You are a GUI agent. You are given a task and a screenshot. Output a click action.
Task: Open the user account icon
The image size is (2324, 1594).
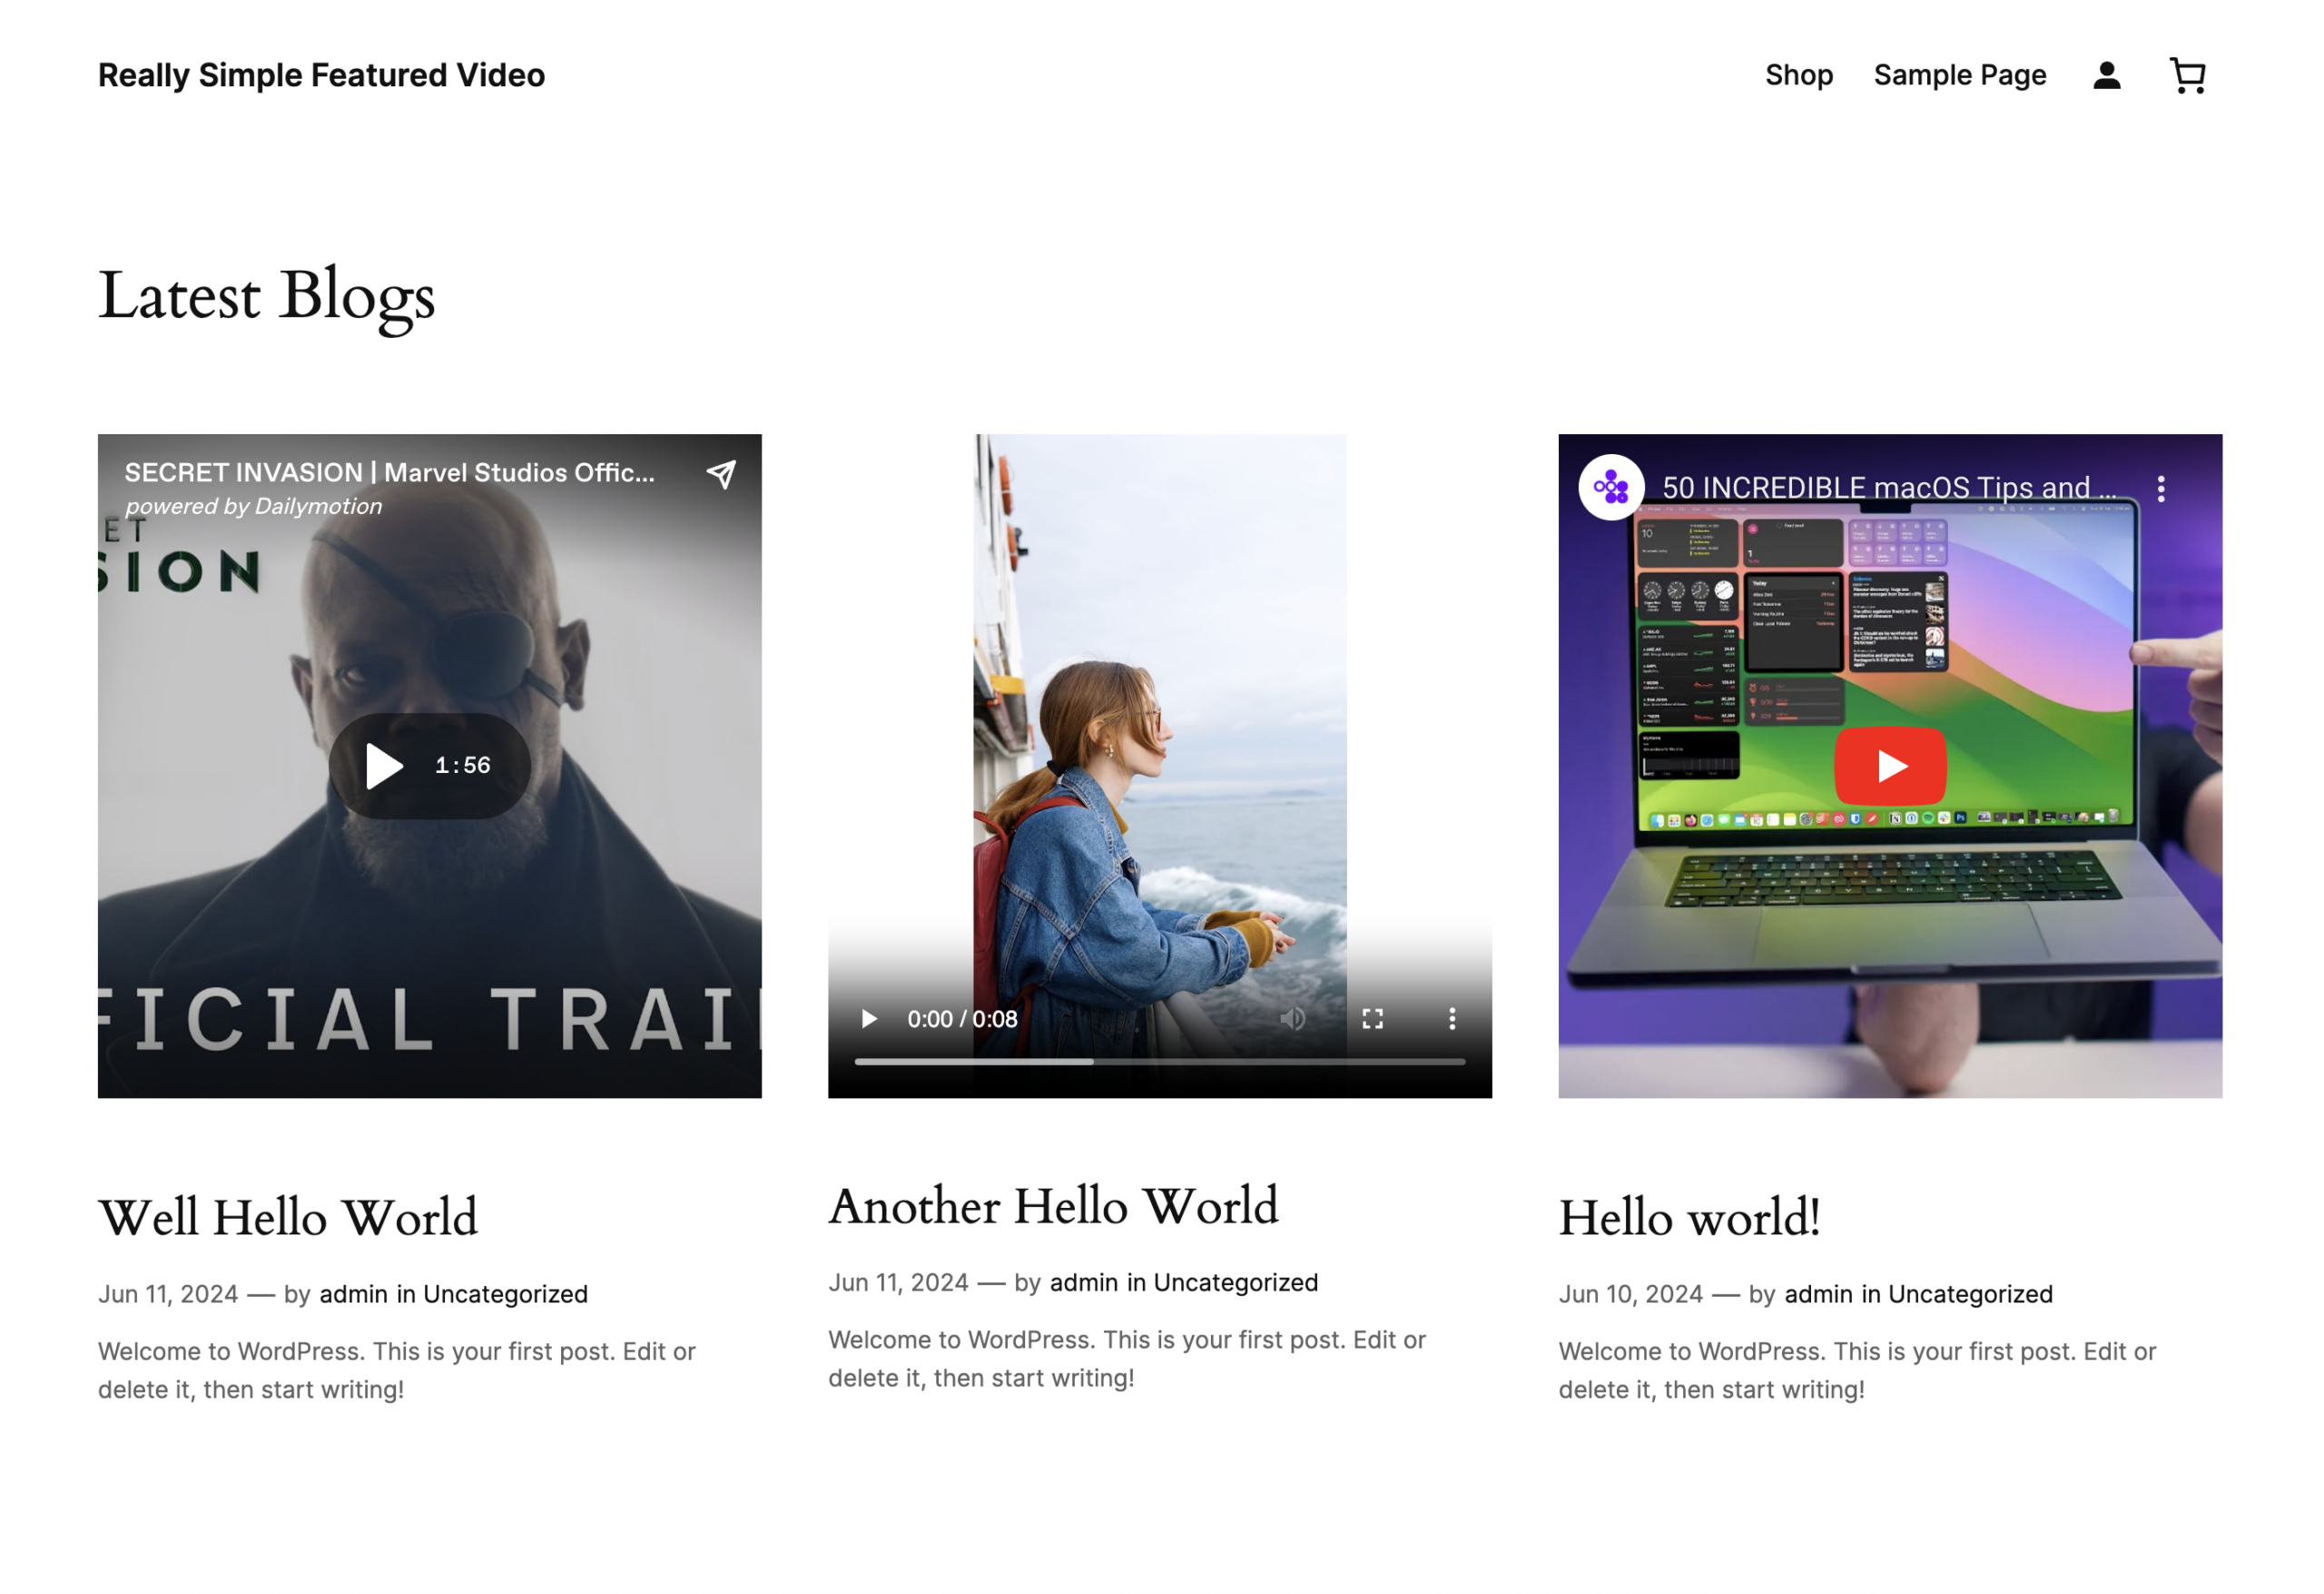[2106, 75]
